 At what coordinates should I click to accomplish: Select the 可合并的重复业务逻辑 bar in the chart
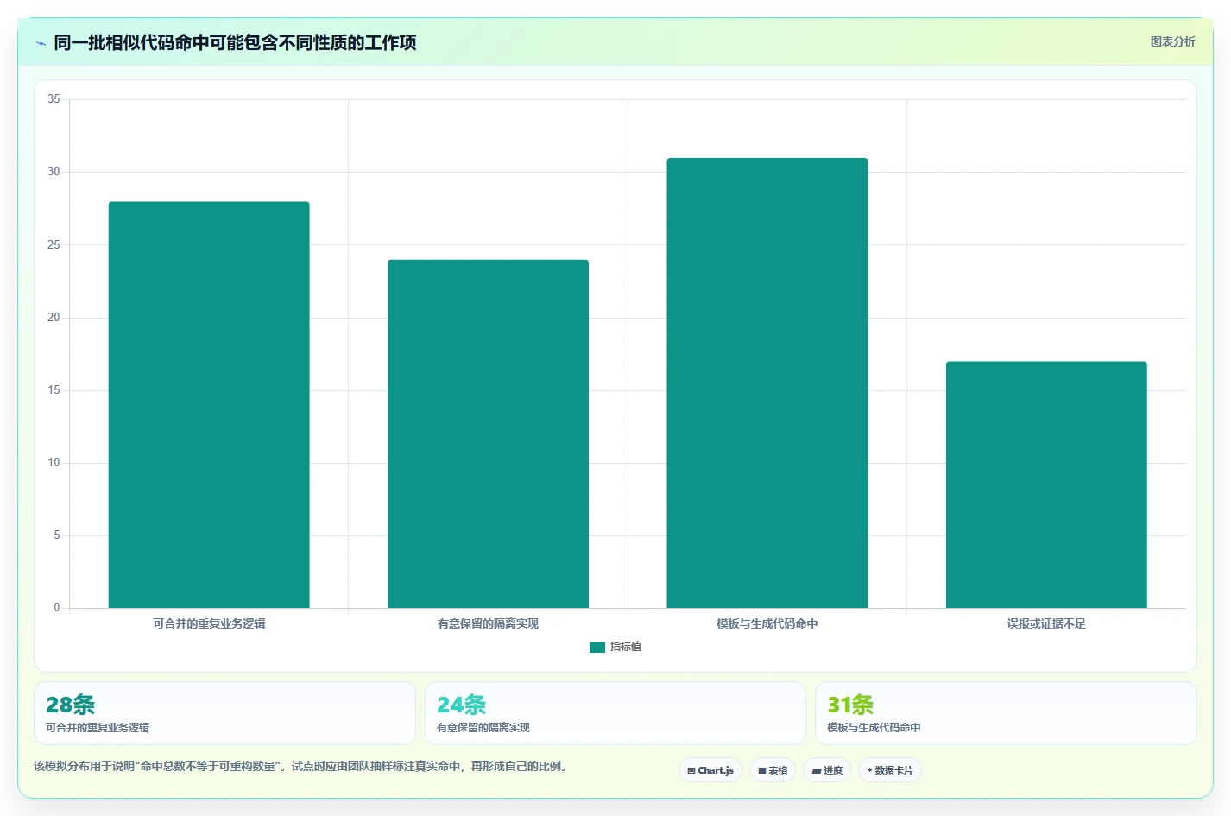pos(209,404)
